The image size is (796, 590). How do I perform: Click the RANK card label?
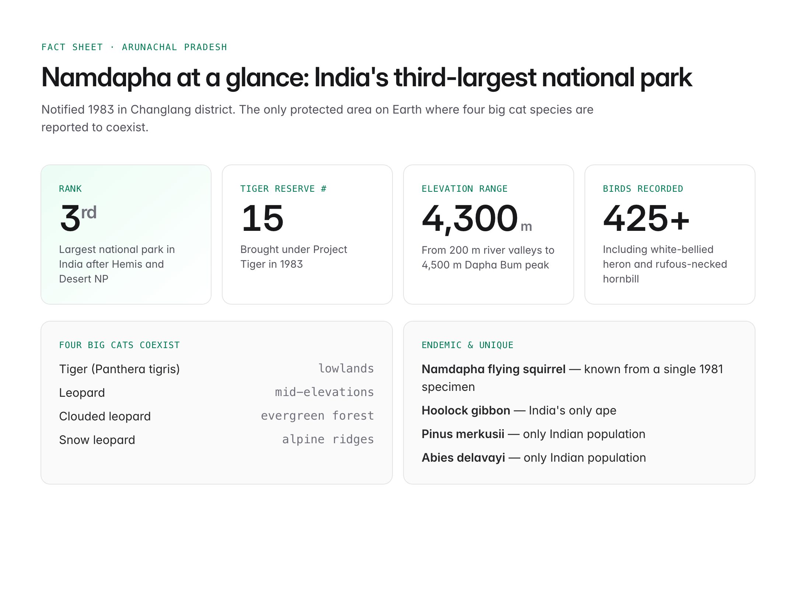click(x=70, y=189)
